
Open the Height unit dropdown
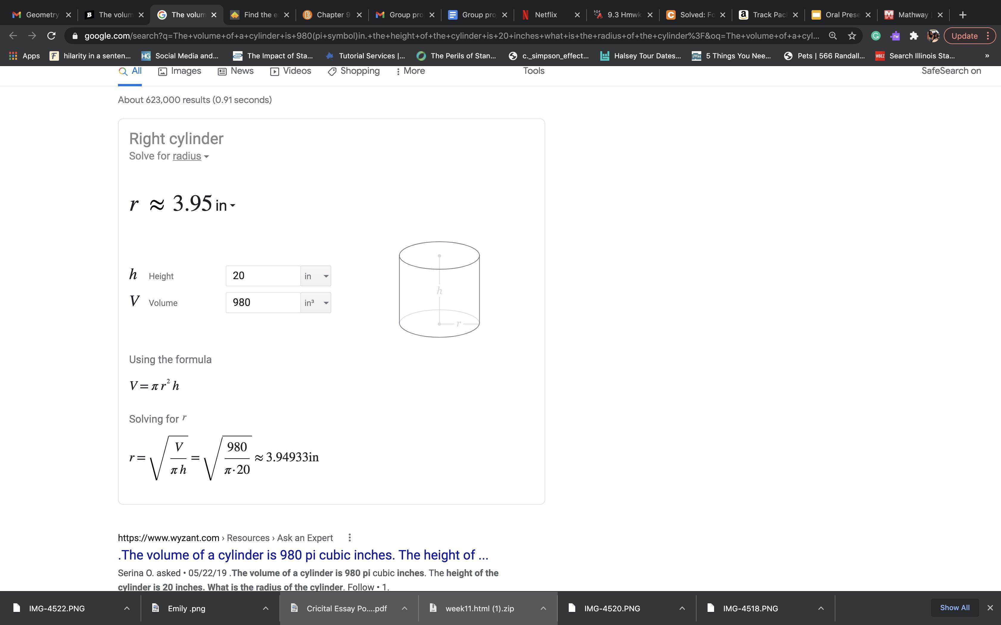click(x=315, y=276)
